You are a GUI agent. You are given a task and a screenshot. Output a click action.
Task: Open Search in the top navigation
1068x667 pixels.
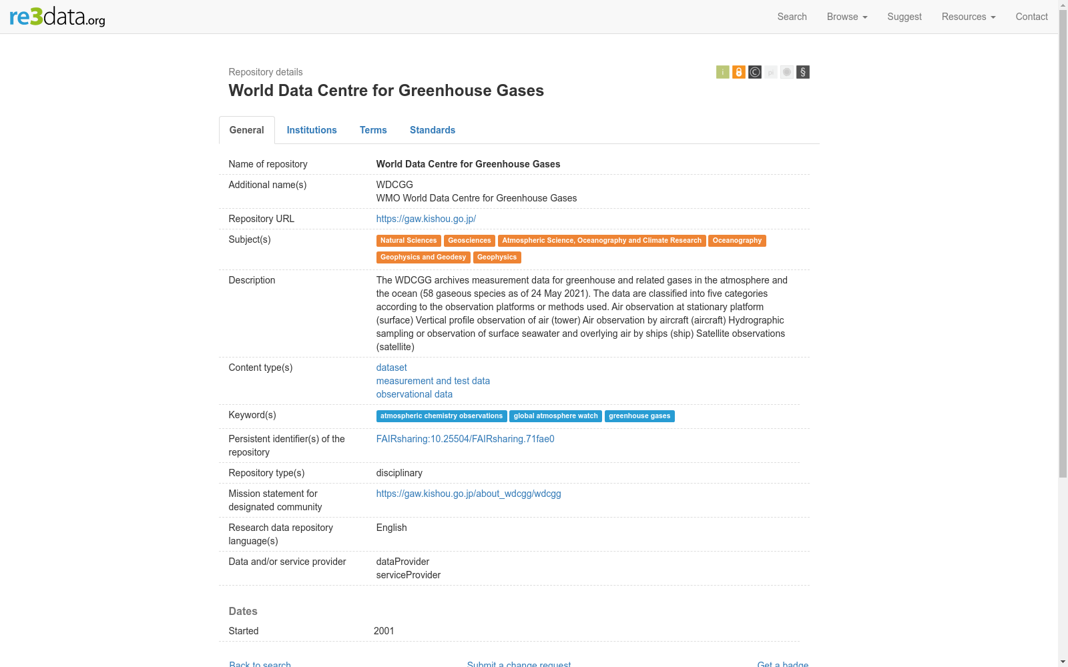pos(792,17)
